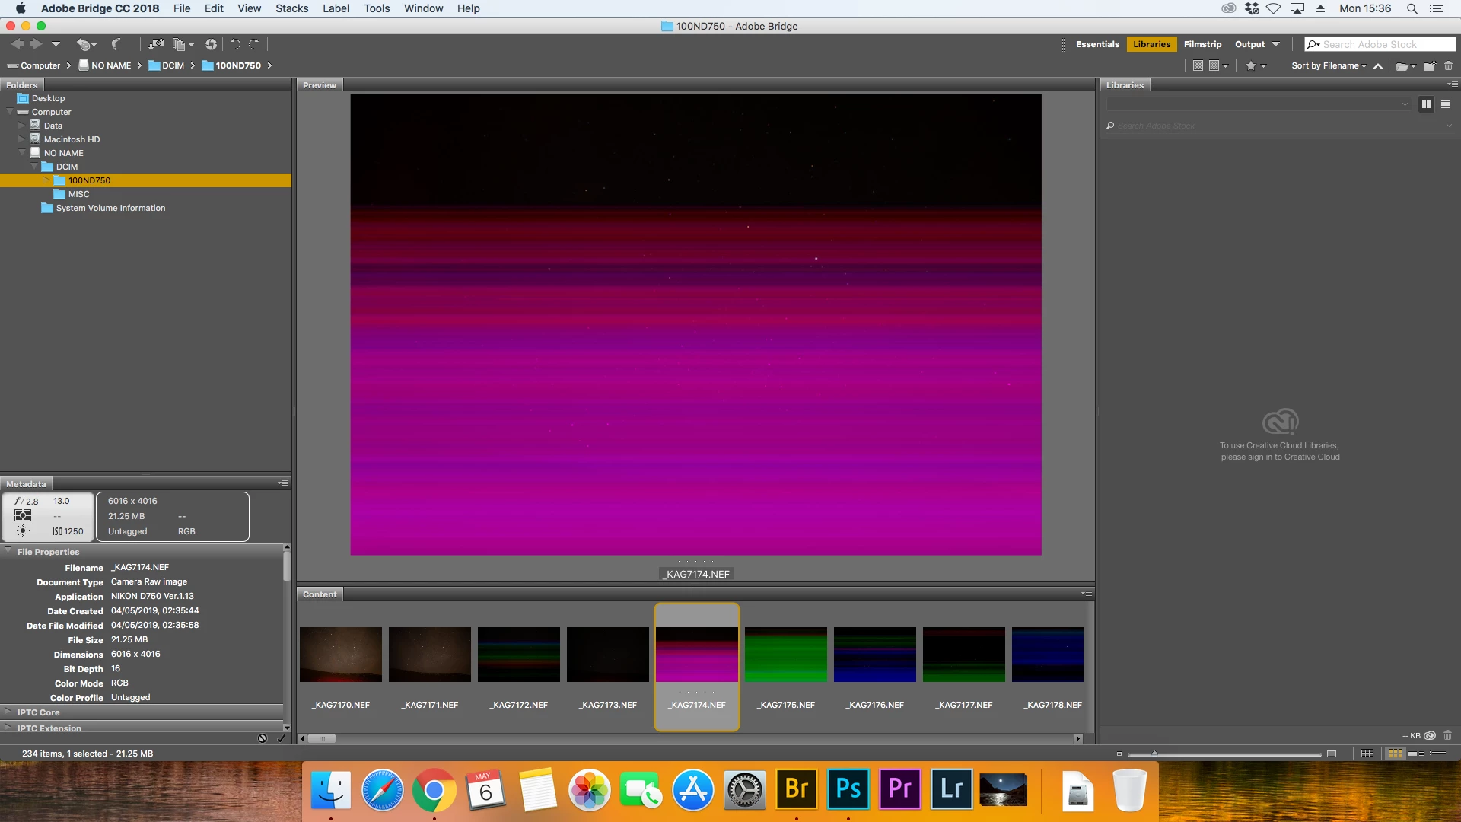Screen dimensions: 1461x822
Task: Open Photoshop from the Dock
Action: point(848,789)
